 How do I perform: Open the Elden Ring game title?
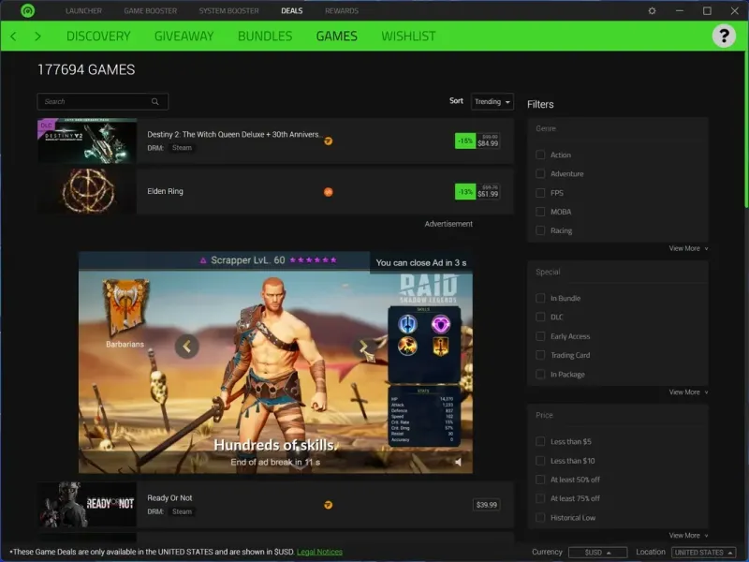[x=166, y=191]
